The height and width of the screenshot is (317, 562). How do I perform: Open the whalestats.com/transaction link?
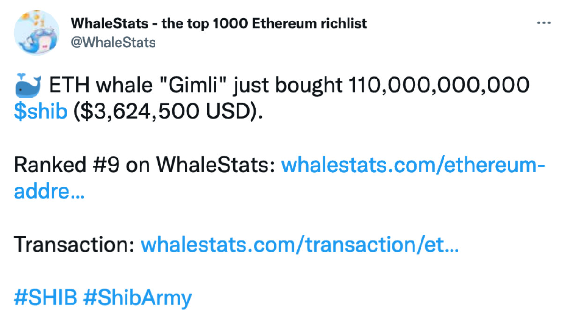point(300,244)
